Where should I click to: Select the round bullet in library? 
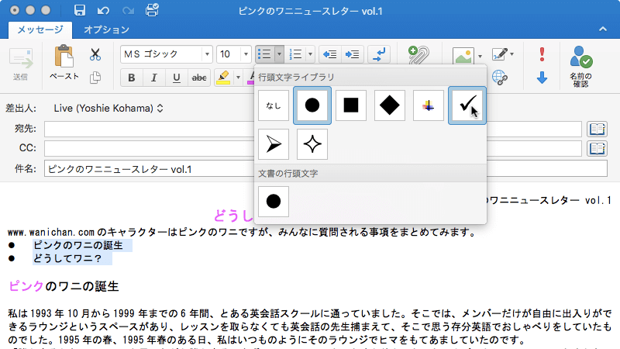coord(312,105)
